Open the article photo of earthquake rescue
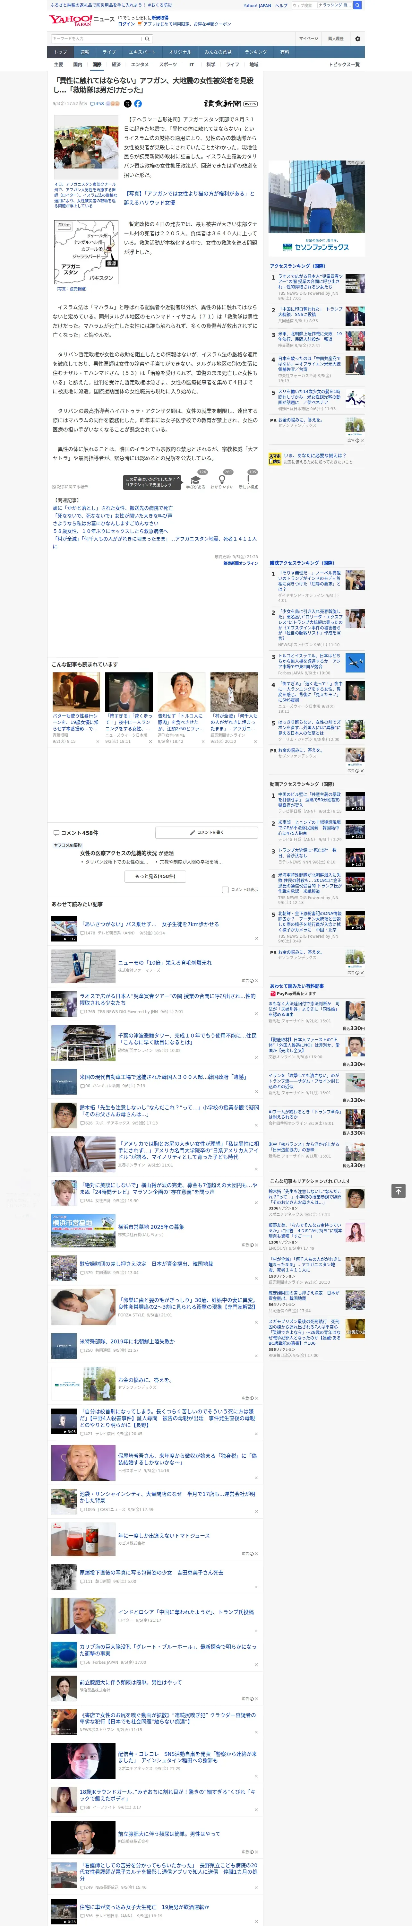The image size is (412, 1926). (85, 147)
